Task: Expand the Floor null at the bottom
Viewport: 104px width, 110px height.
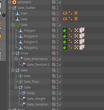Action: (x=10, y=109)
